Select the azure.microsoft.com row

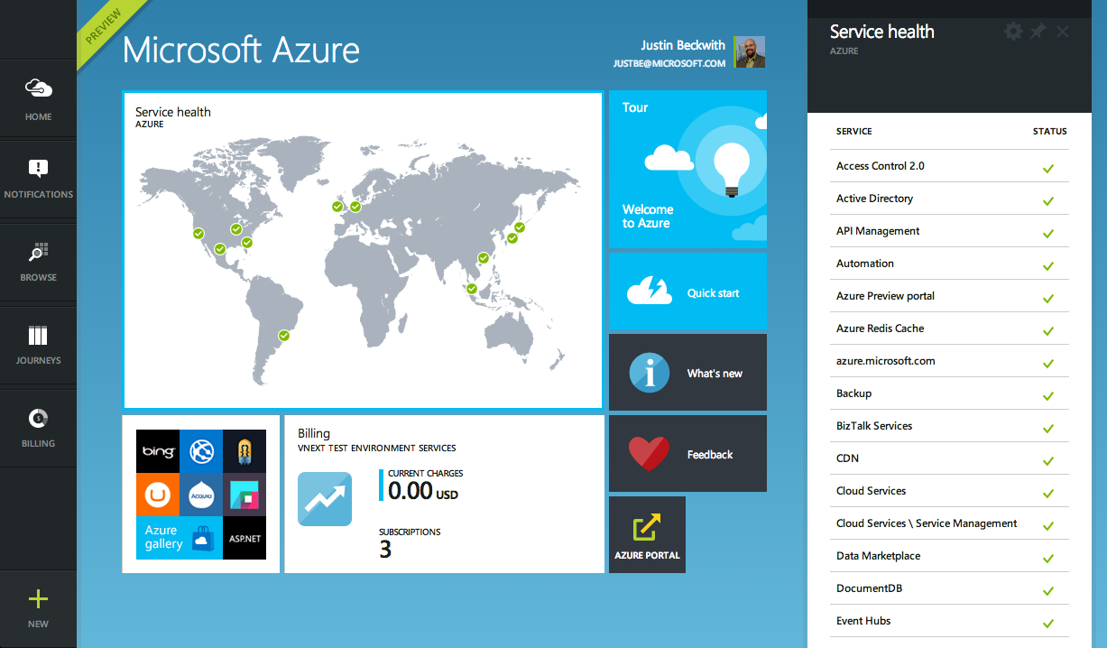[x=949, y=361]
